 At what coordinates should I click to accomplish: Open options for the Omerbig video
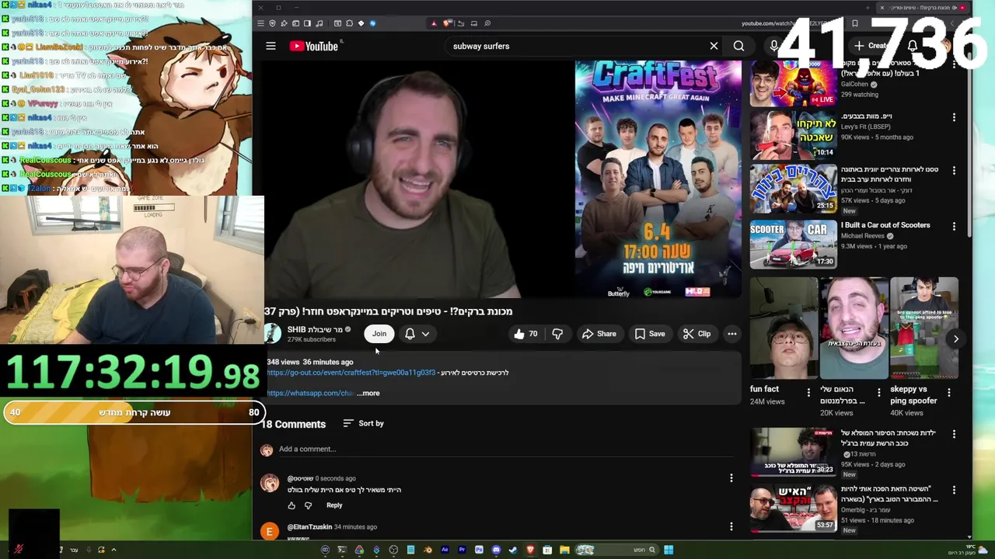coord(954,490)
